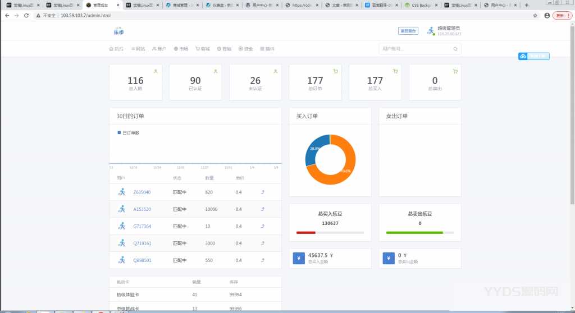Select the 商城 menu item

click(202, 49)
